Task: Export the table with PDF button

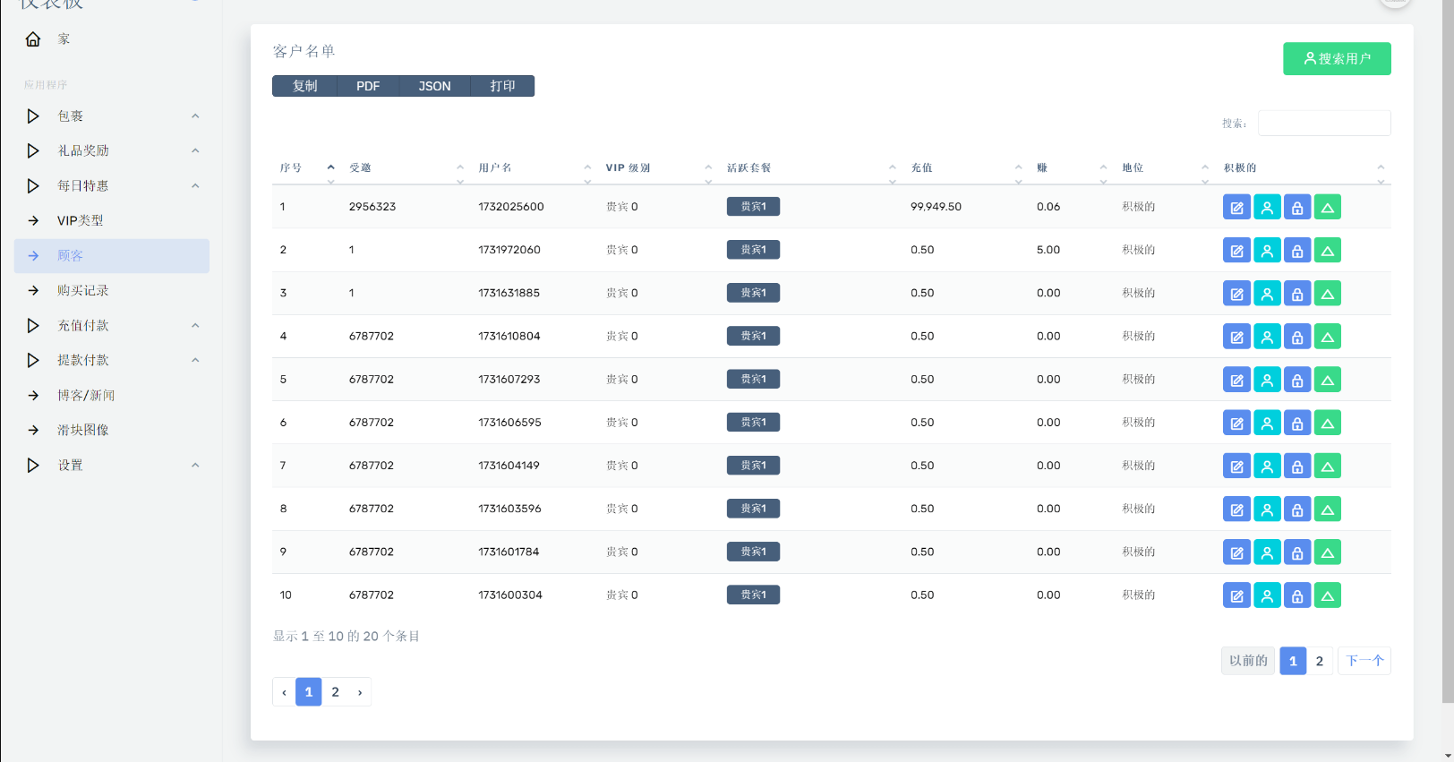Action: tap(368, 86)
